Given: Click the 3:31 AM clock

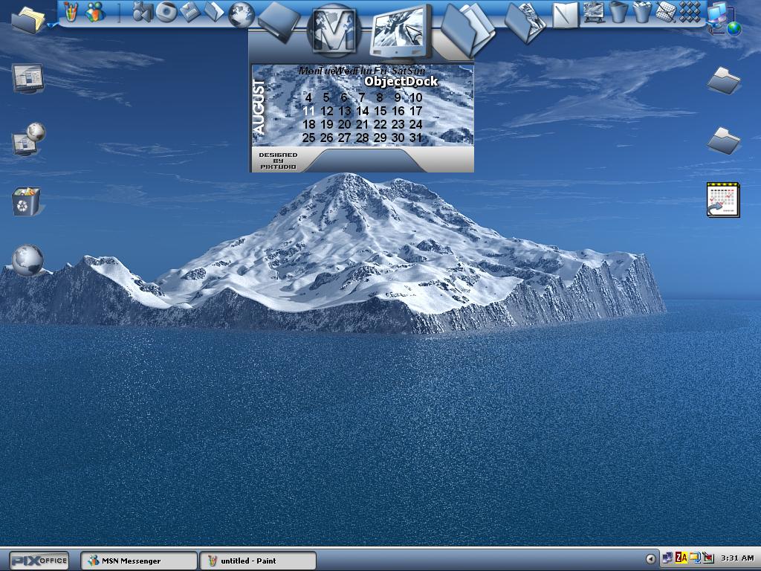Looking at the screenshot, I should pos(737,558).
